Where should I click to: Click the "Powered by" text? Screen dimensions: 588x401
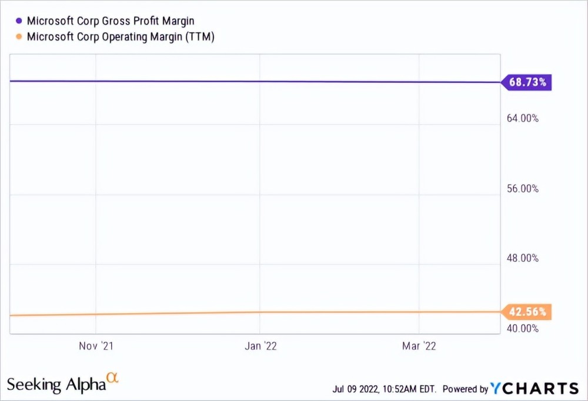[x=465, y=389]
